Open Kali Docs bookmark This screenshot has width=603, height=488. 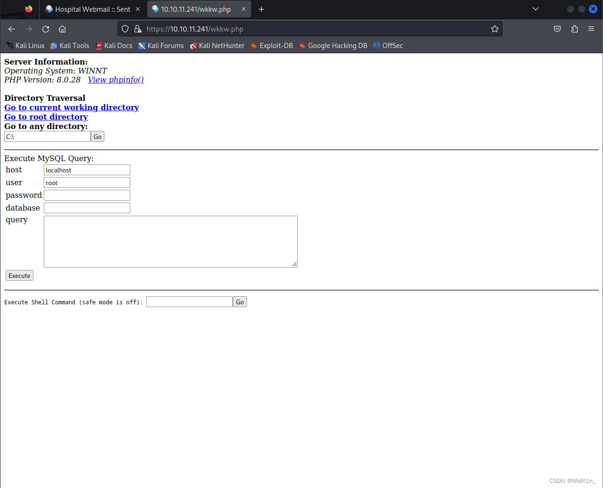pyautogui.click(x=114, y=46)
